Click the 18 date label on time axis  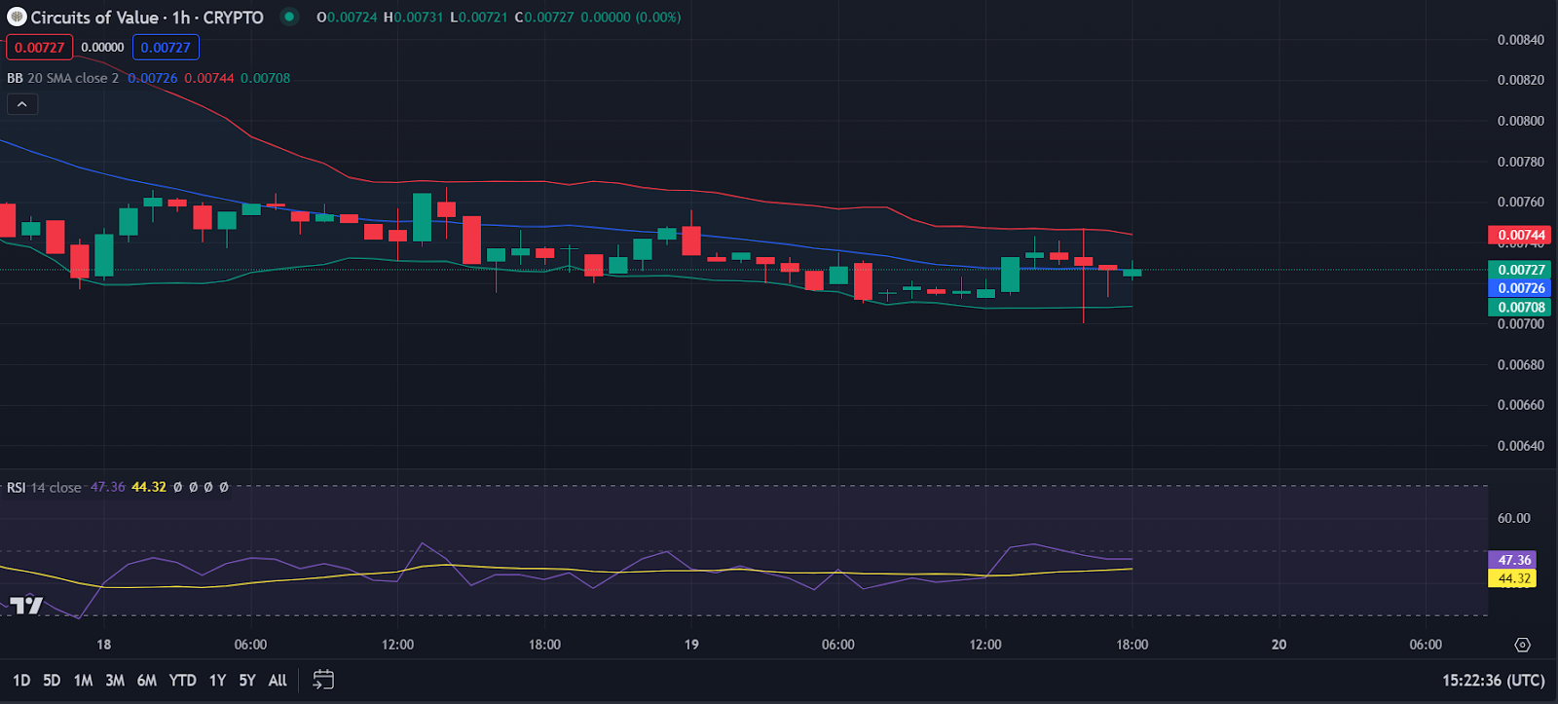[103, 645]
